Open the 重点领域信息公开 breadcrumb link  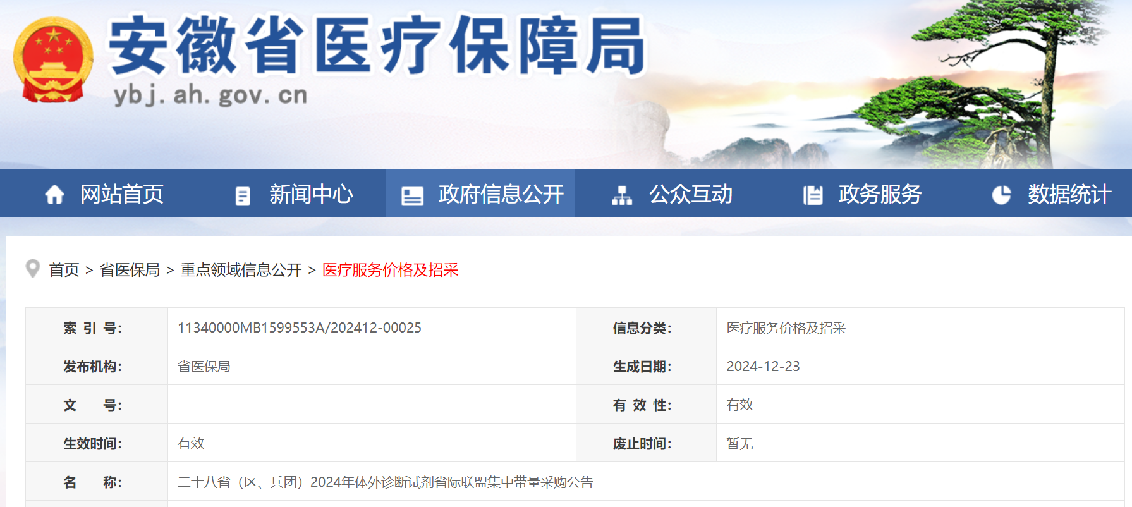[241, 270]
